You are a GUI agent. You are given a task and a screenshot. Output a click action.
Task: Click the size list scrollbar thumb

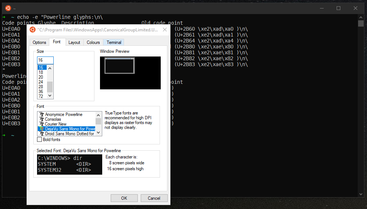[x=50, y=87]
